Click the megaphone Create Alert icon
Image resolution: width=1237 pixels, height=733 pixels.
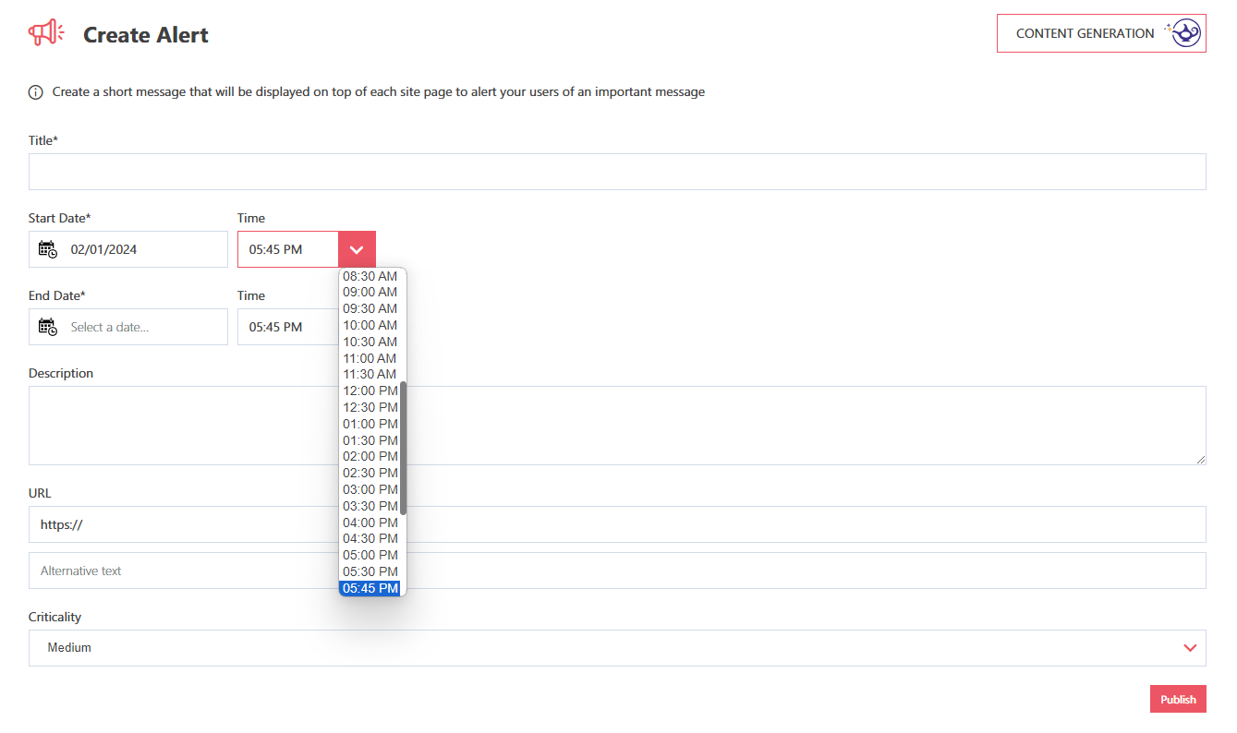[x=46, y=33]
